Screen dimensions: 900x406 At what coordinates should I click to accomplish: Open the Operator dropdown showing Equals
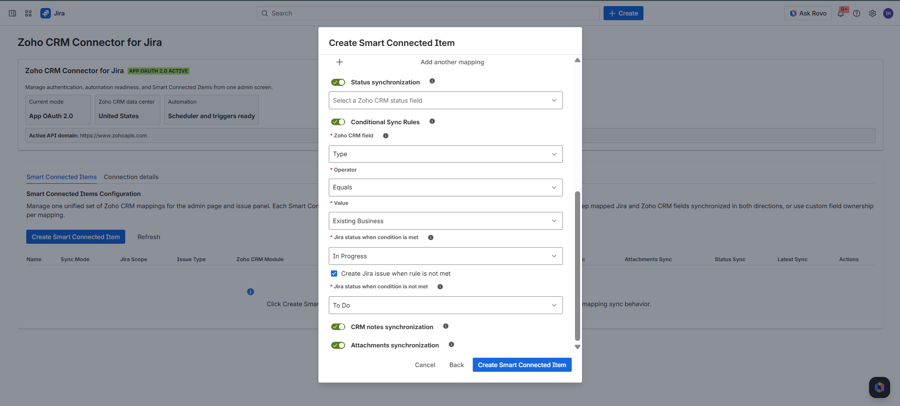click(446, 187)
